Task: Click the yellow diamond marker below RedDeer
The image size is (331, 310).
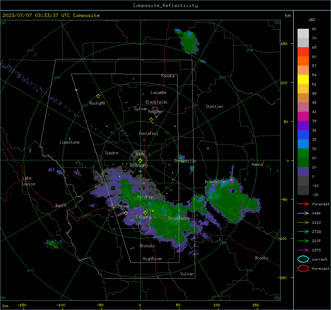Action: click(x=151, y=120)
